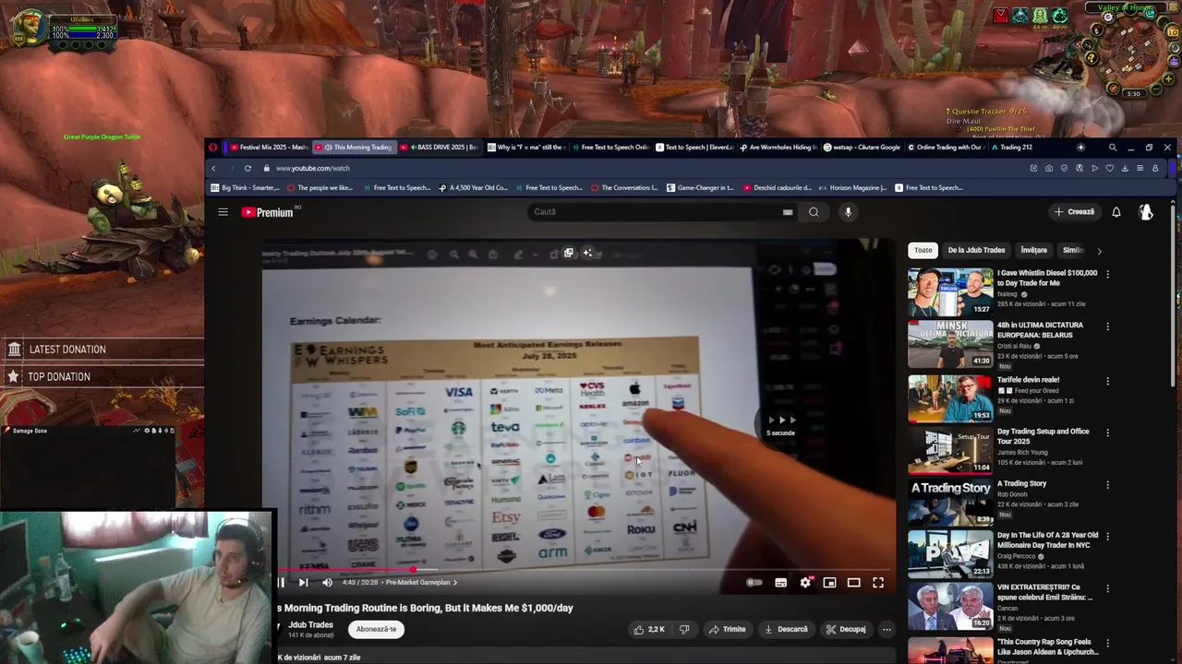The width and height of the screenshot is (1182, 664).
Task: Click the Trimite share button
Action: pos(728,629)
